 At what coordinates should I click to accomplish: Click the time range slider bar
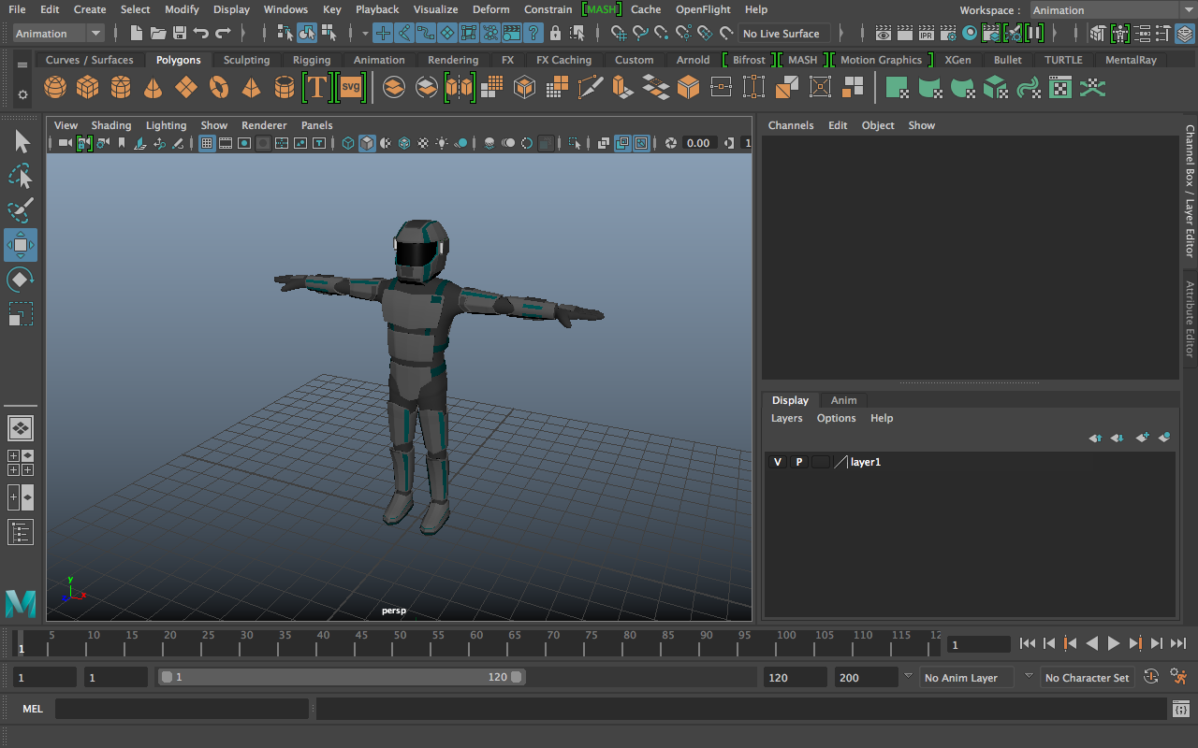click(x=342, y=677)
